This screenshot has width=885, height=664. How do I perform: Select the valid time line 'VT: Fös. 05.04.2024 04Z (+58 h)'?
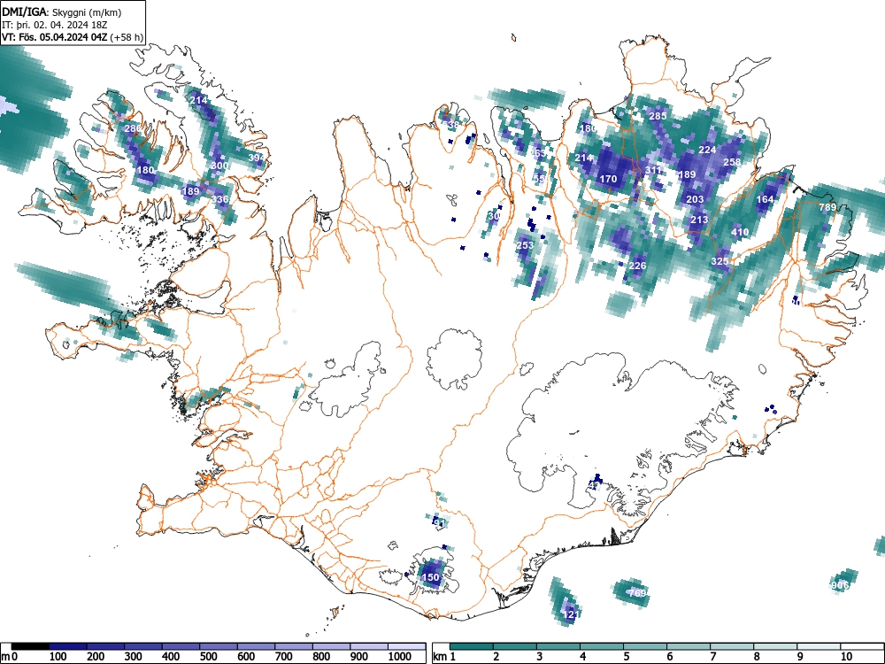click(x=73, y=37)
